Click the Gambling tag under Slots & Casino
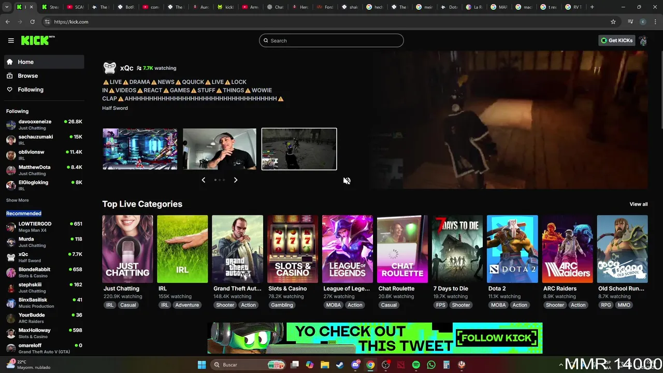This screenshot has width=663, height=373. [282, 305]
